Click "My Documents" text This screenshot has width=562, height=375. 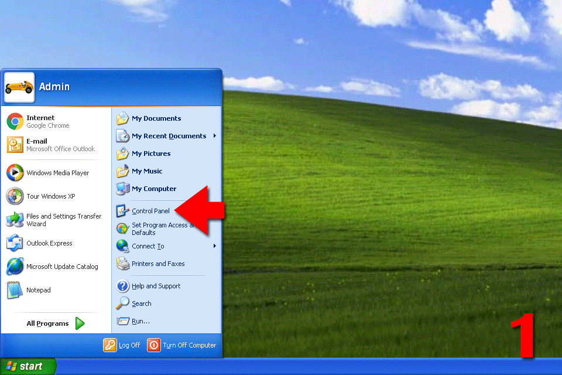click(x=156, y=118)
